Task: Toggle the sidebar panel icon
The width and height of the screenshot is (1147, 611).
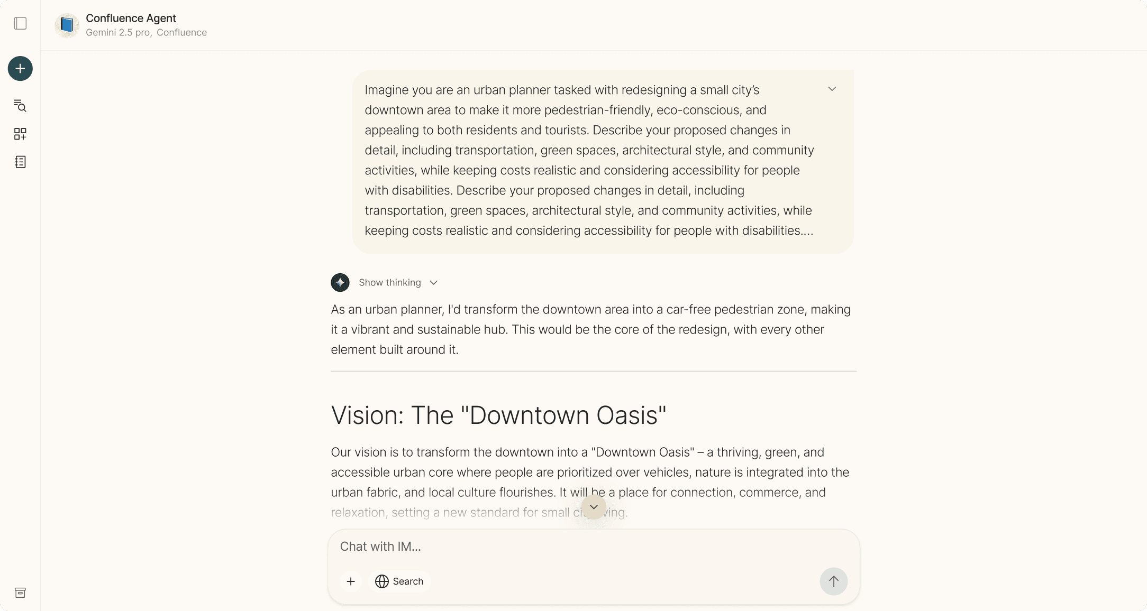Action: point(20,23)
